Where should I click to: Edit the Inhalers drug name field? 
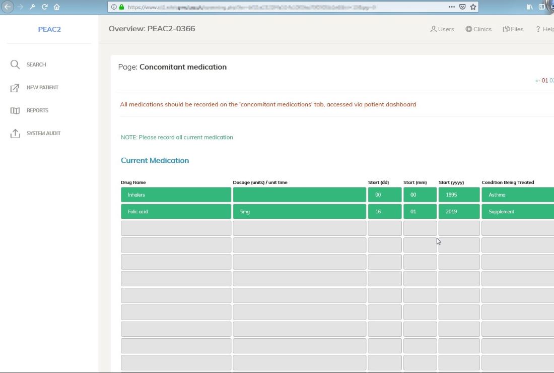click(x=176, y=195)
